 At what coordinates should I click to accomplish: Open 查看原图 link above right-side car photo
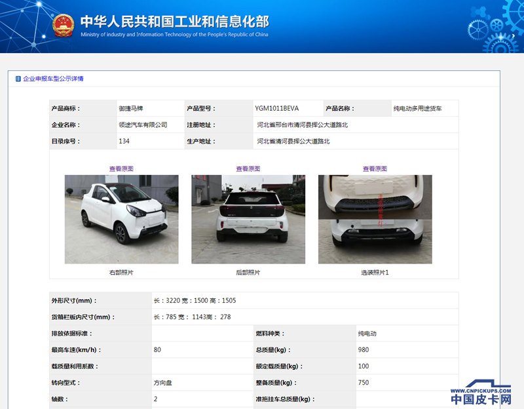coord(121,168)
